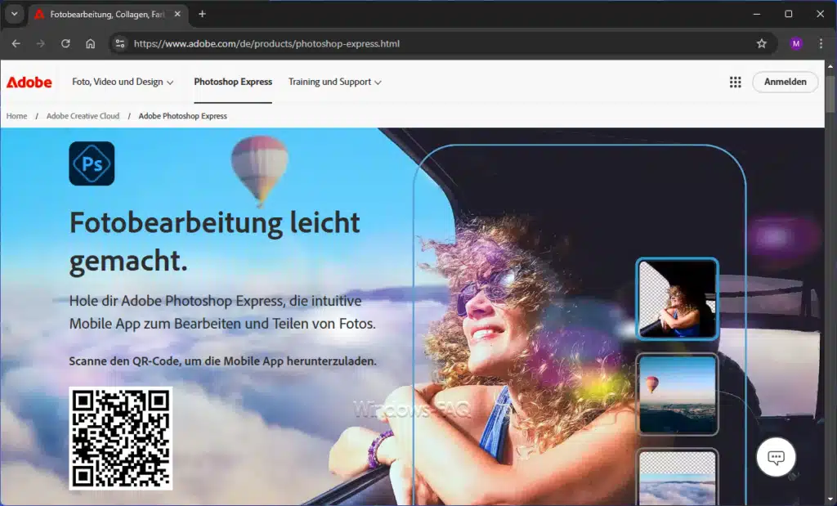This screenshot has width=837, height=506.
Task: Click the Adobe logo
Action: tap(29, 82)
